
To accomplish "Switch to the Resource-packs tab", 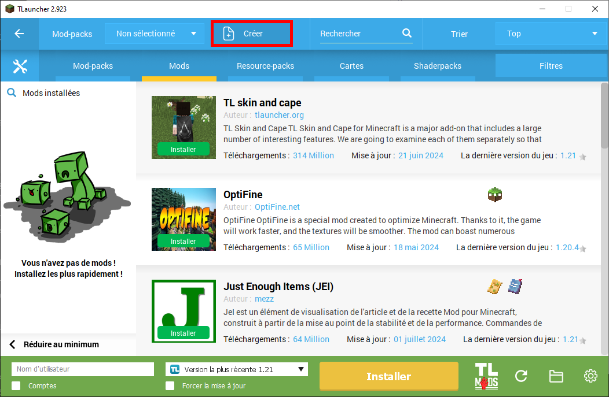I will coord(265,66).
